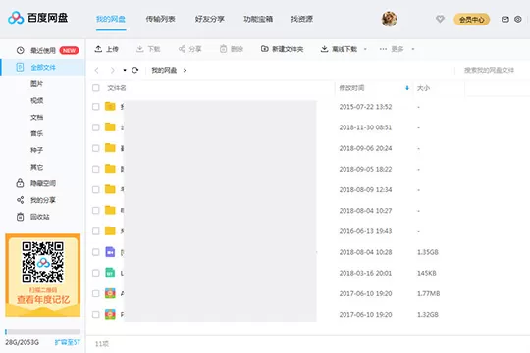530x353 pixels.
Task: Click the refresh icon in the path bar
Action: pyautogui.click(x=135, y=70)
